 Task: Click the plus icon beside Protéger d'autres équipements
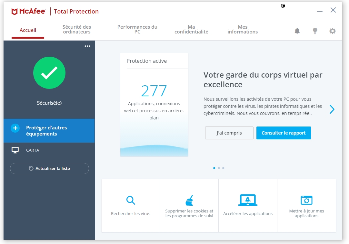click(15, 128)
